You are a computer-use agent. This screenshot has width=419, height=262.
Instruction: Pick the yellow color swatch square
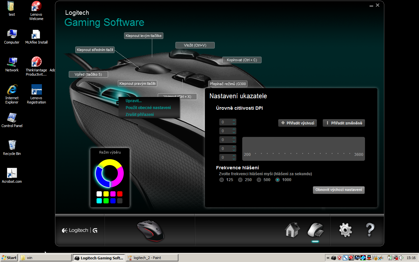click(106, 194)
